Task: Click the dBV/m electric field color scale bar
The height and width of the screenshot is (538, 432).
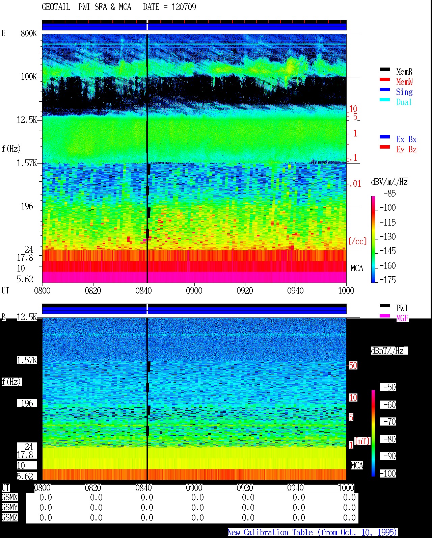Action: click(x=373, y=239)
